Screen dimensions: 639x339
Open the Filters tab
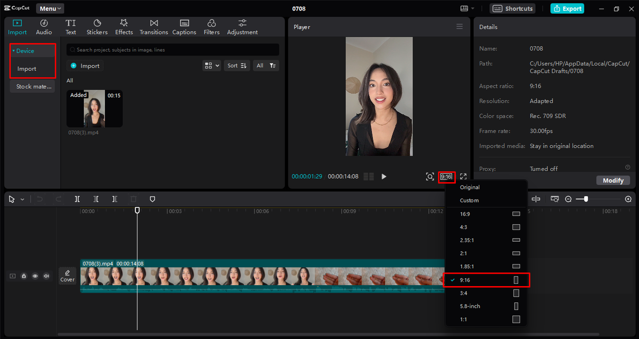(x=212, y=27)
